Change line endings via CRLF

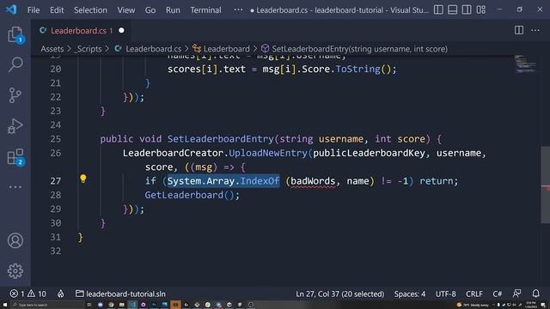[x=474, y=294]
